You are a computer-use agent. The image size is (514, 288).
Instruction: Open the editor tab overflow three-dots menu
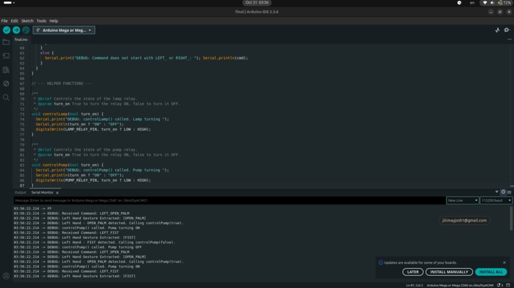[x=509, y=40]
